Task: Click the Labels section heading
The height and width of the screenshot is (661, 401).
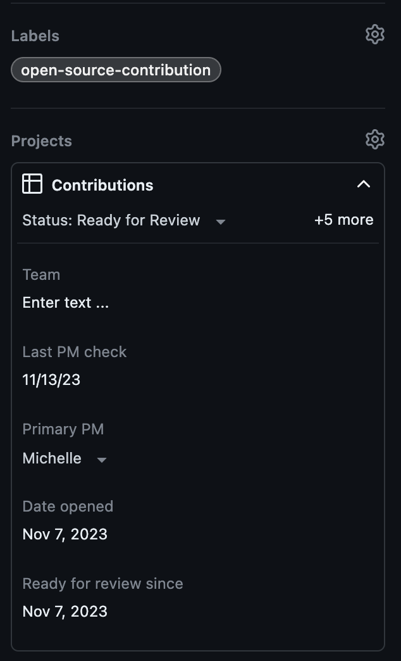Action: click(35, 35)
